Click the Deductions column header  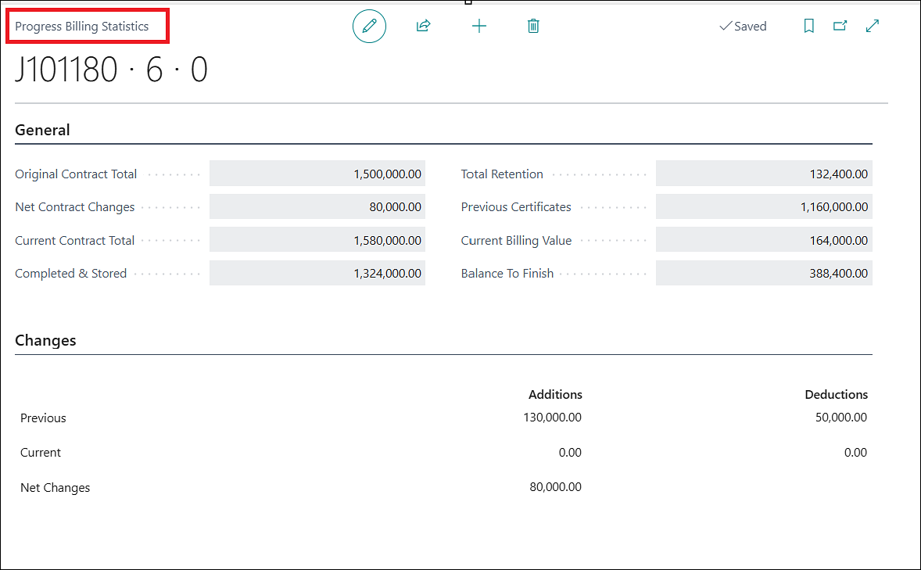[x=836, y=394]
